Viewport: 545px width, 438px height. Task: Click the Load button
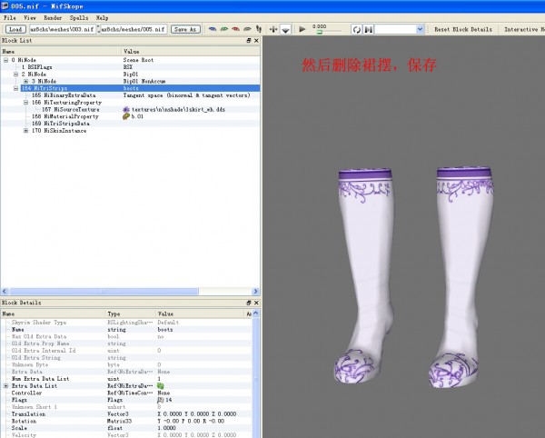(x=15, y=29)
